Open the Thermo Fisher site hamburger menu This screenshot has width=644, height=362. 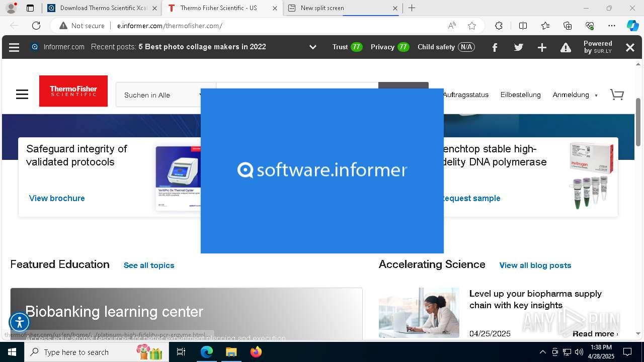22,95
